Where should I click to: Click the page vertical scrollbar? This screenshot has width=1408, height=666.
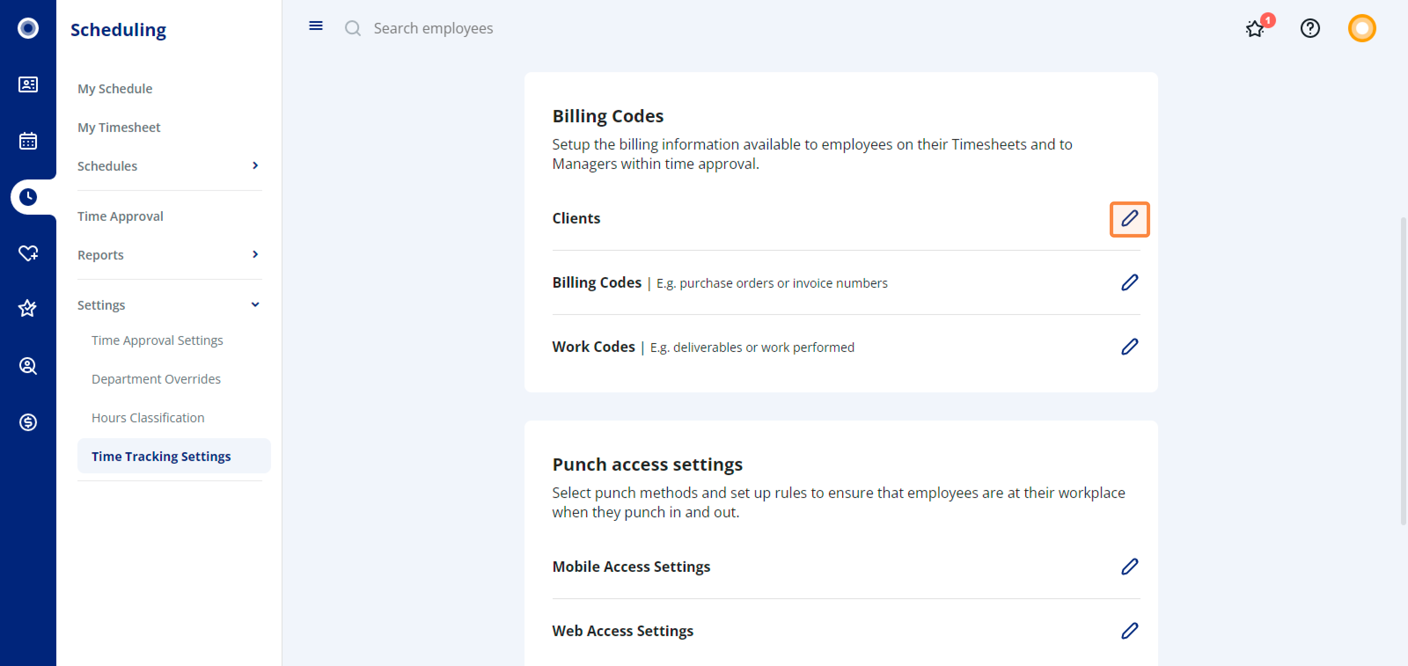(x=1403, y=371)
